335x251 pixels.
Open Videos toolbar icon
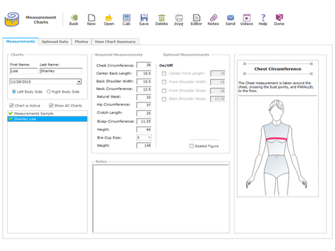(x=246, y=18)
